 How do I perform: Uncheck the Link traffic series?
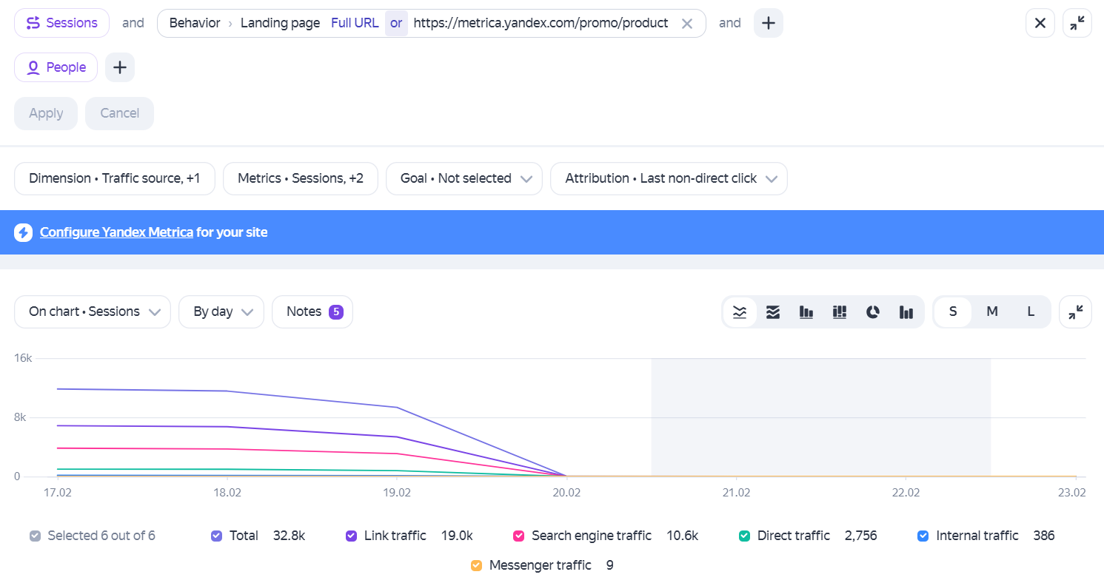352,536
